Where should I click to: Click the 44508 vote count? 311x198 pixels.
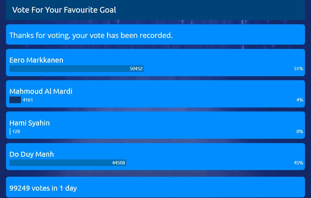click(x=119, y=163)
